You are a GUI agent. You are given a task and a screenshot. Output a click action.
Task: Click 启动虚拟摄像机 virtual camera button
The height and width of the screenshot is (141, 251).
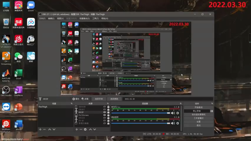coord(199,115)
